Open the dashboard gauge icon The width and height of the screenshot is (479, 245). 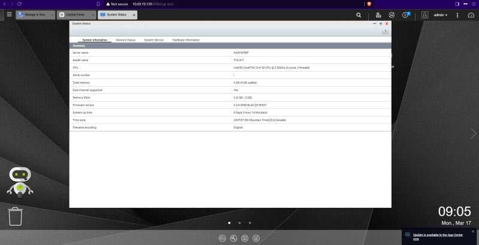point(471,15)
